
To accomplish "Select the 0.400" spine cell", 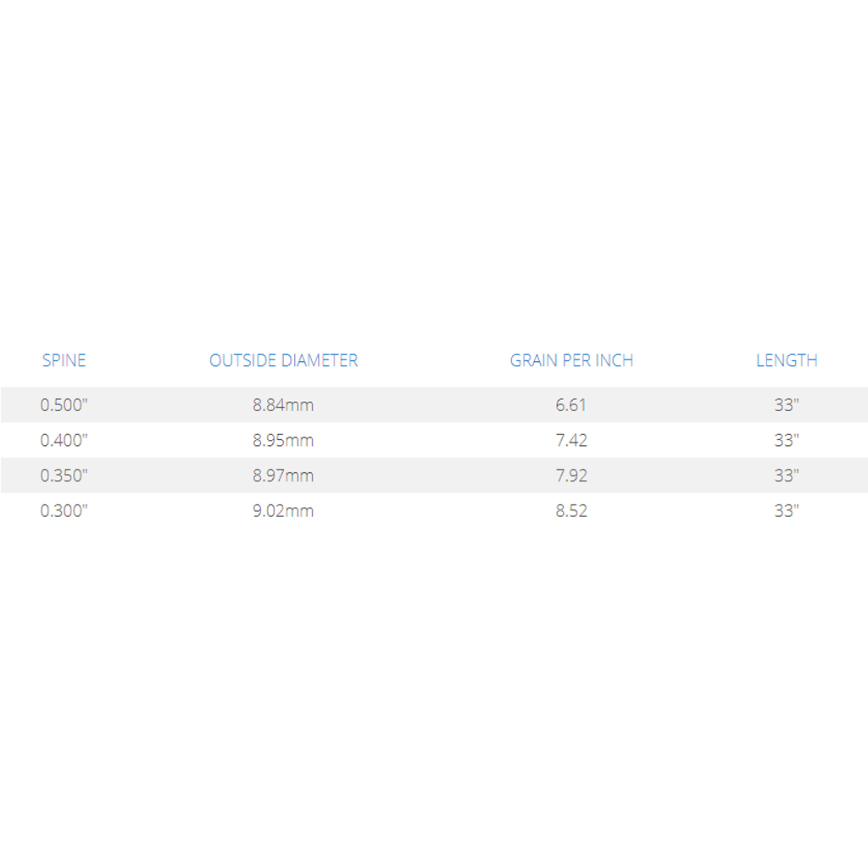I will (64, 440).
